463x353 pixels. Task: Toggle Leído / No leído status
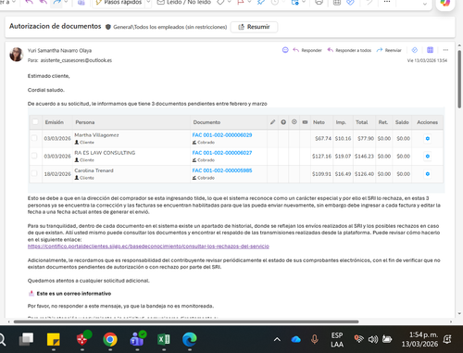click(x=184, y=3)
